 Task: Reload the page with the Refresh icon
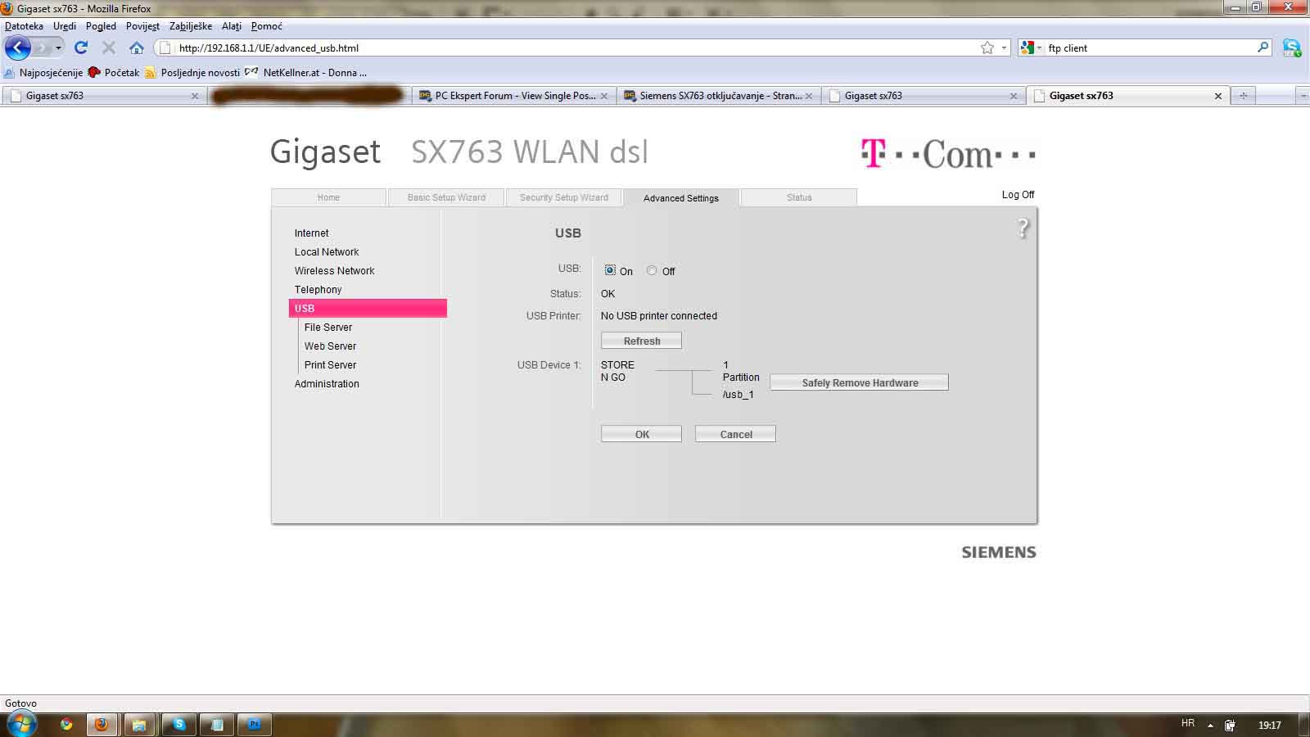click(x=81, y=47)
